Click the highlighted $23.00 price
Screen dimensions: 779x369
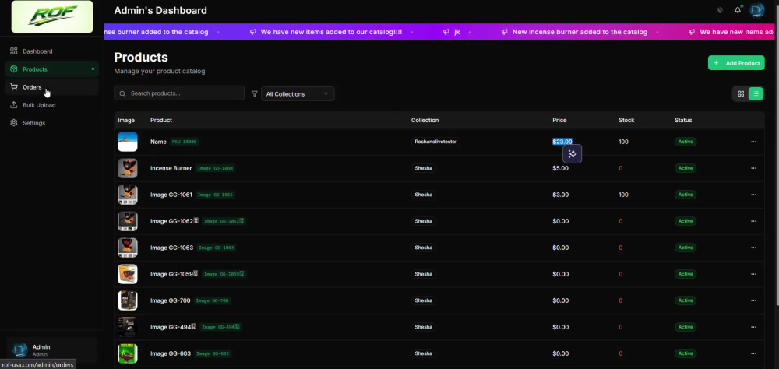click(x=562, y=142)
